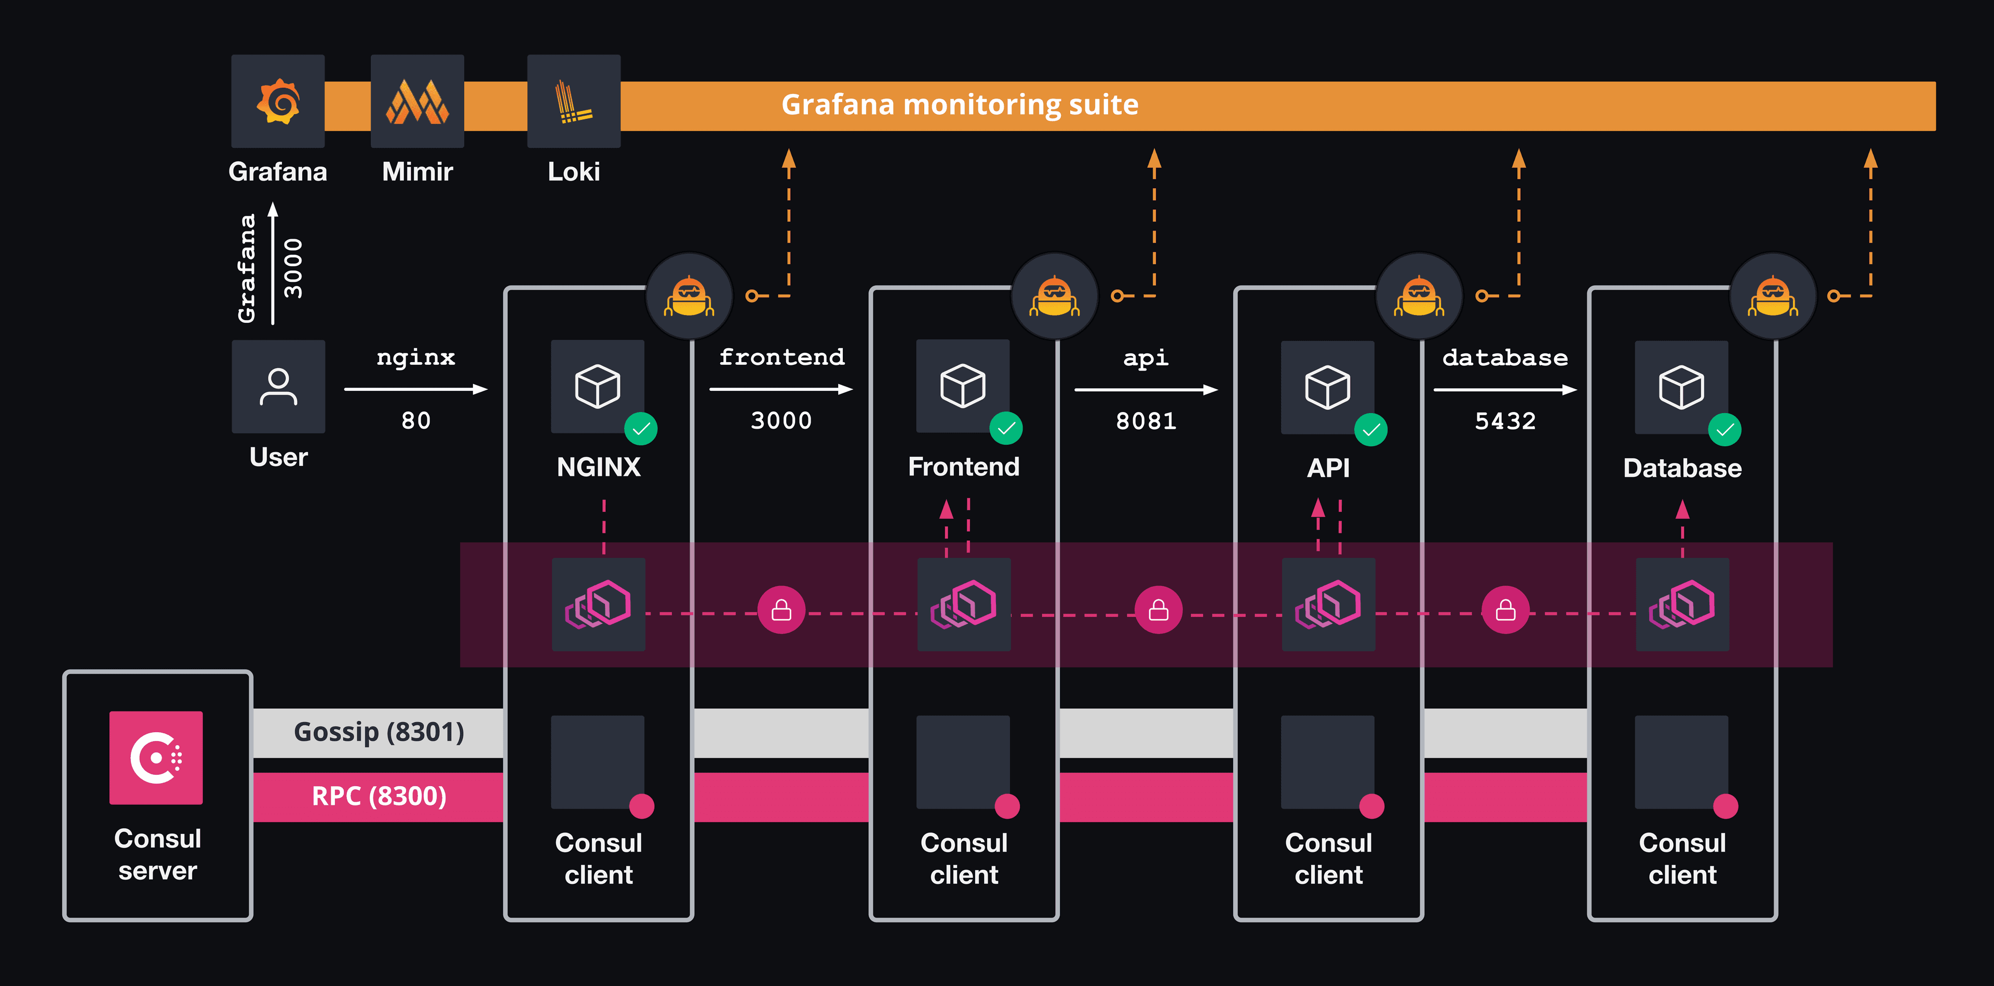
Task: Click the Grafana agent robot above API
Action: [1419, 297]
